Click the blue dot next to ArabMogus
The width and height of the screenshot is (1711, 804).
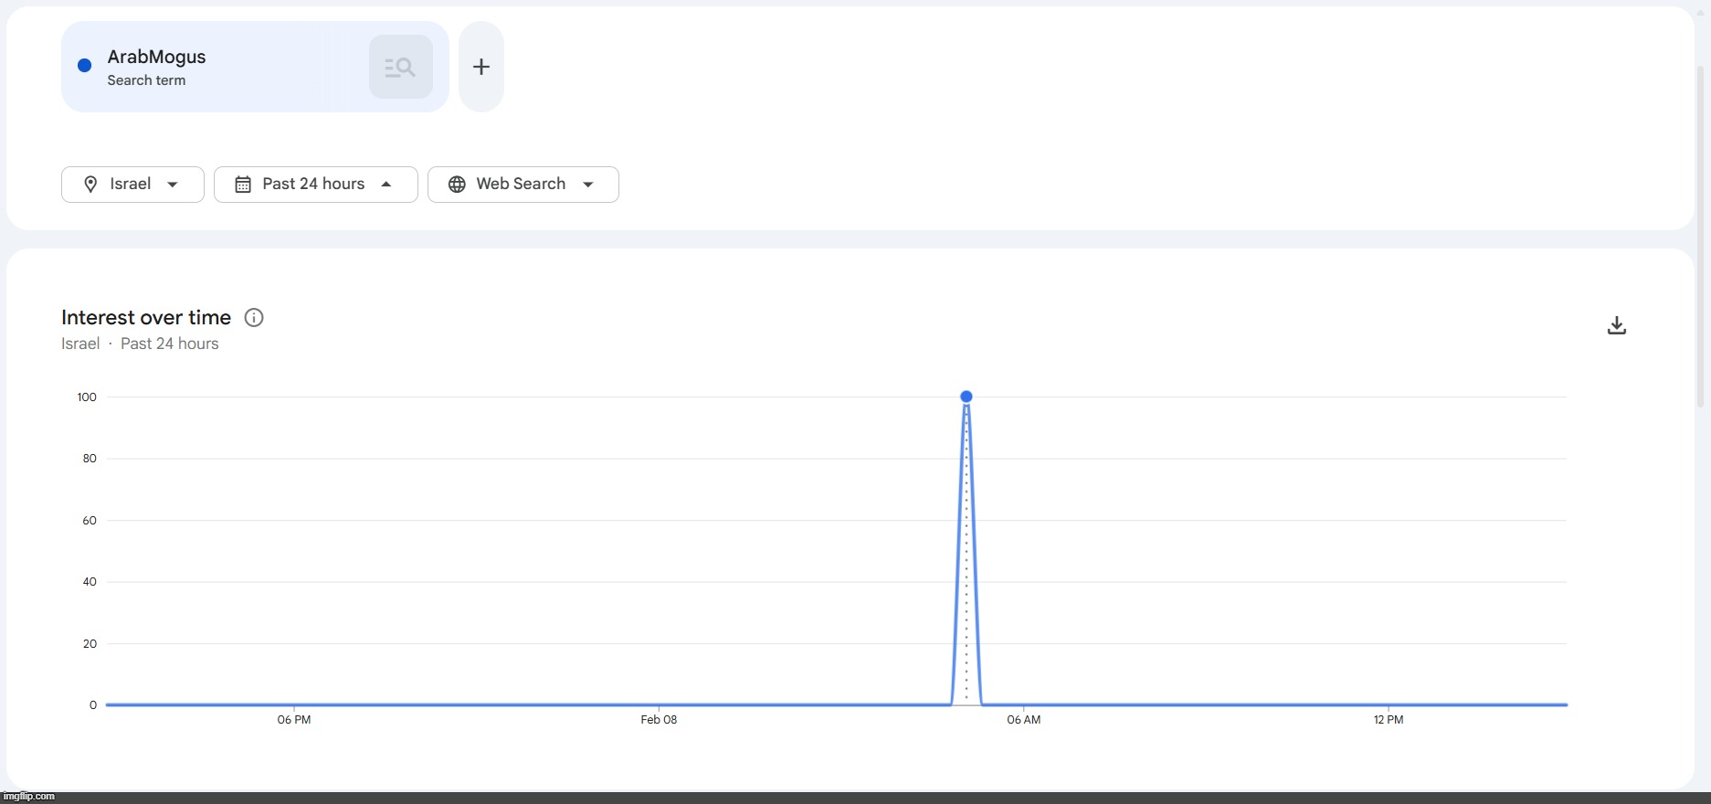click(x=85, y=66)
